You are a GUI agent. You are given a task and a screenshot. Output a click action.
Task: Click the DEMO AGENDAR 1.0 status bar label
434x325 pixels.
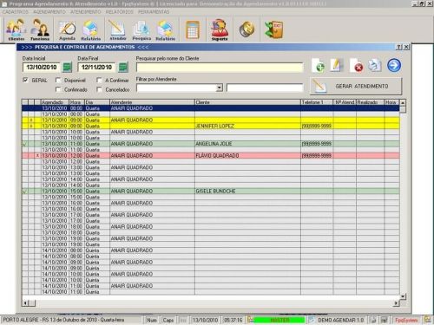coord(340,320)
